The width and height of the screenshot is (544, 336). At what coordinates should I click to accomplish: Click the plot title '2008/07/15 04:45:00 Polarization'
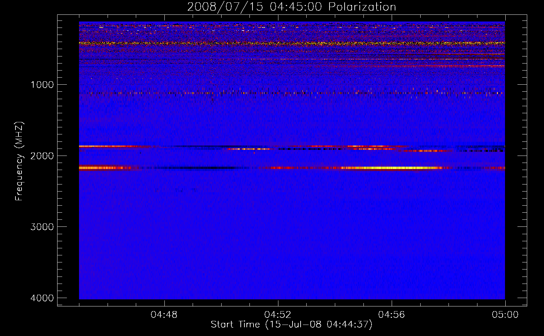coord(292,7)
